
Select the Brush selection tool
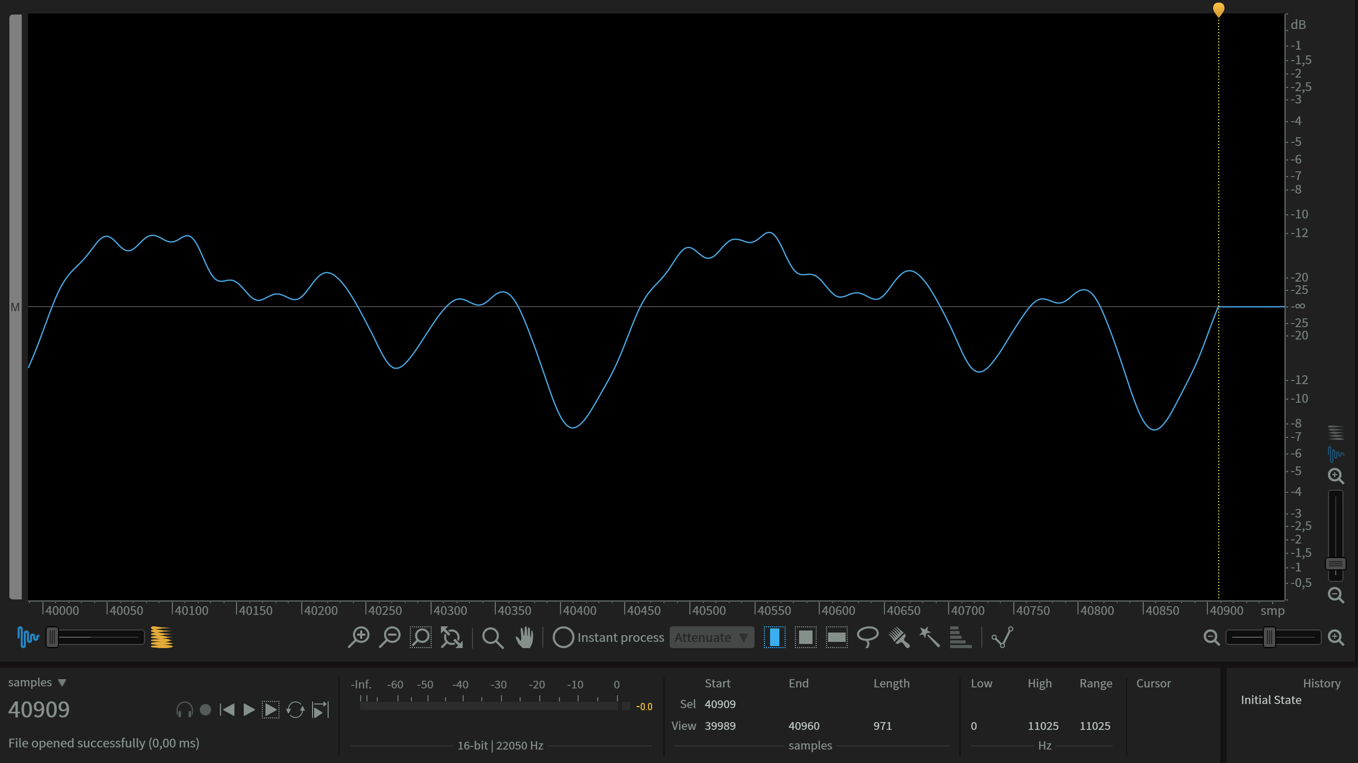click(x=899, y=637)
